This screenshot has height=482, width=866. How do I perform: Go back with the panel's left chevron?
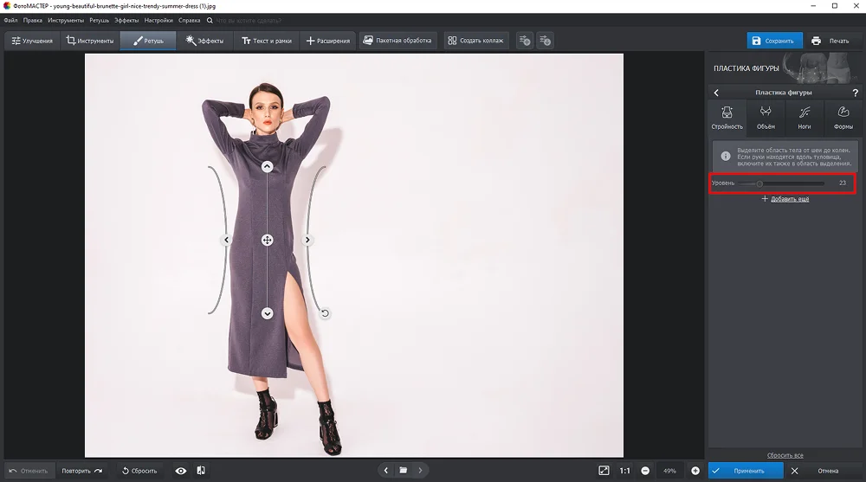coord(716,93)
